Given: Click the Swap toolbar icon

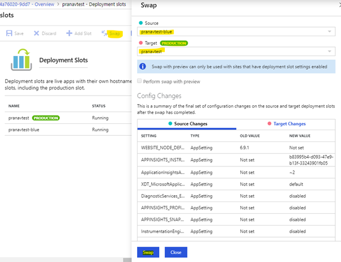Looking at the screenshot, I should click(x=105, y=33).
